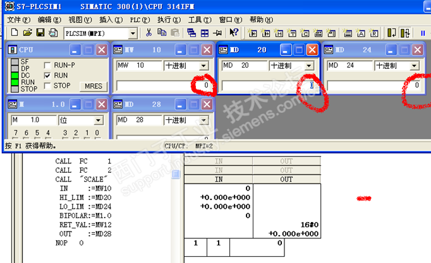Viewport: 431px width, 263px height.
Task: Open MD 20 number format dropdown
Action: click(x=309, y=66)
